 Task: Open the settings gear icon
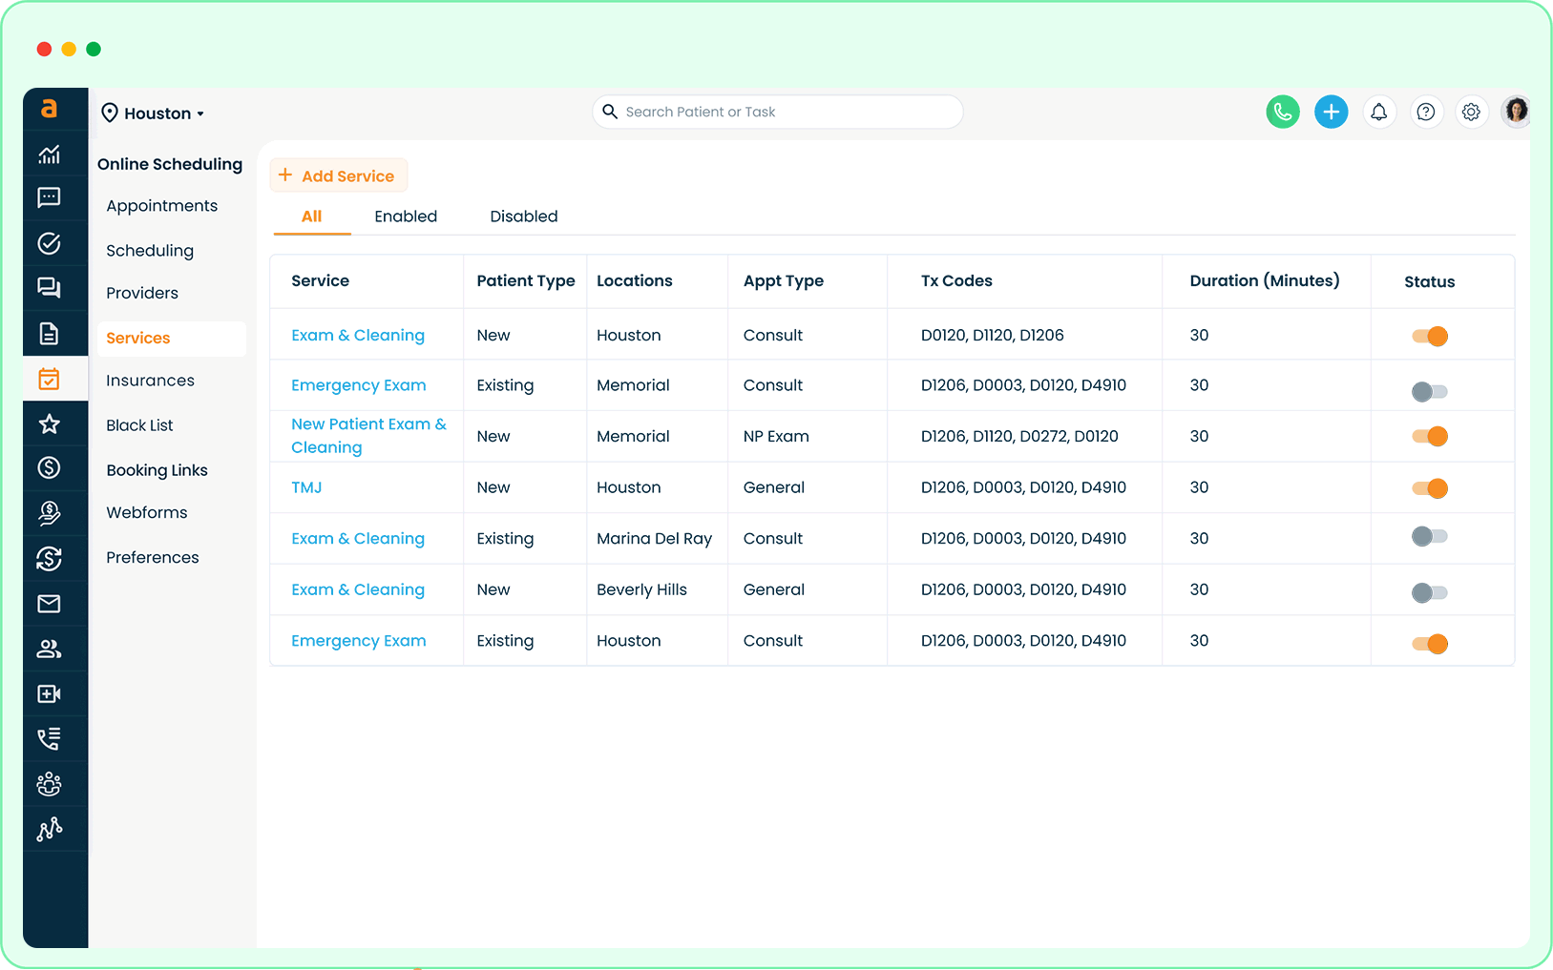[1471, 112]
